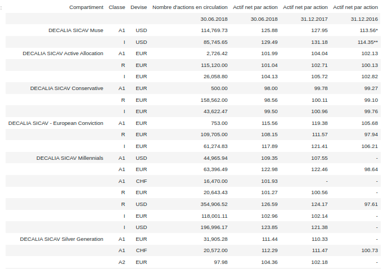Click the value 129.49
This screenshot has width=387, height=269.
[269, 42]
